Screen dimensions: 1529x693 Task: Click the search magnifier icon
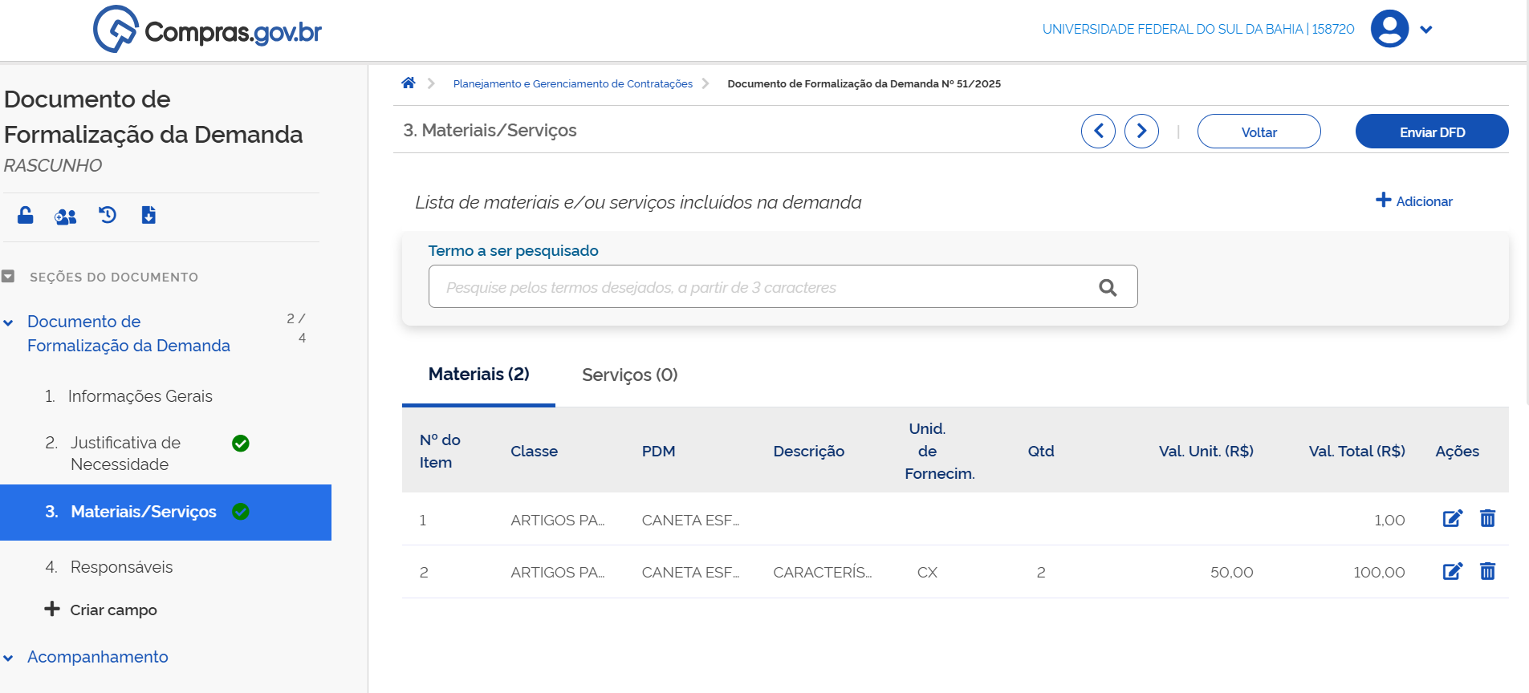pyautogui.click(x=1108, y=287)
